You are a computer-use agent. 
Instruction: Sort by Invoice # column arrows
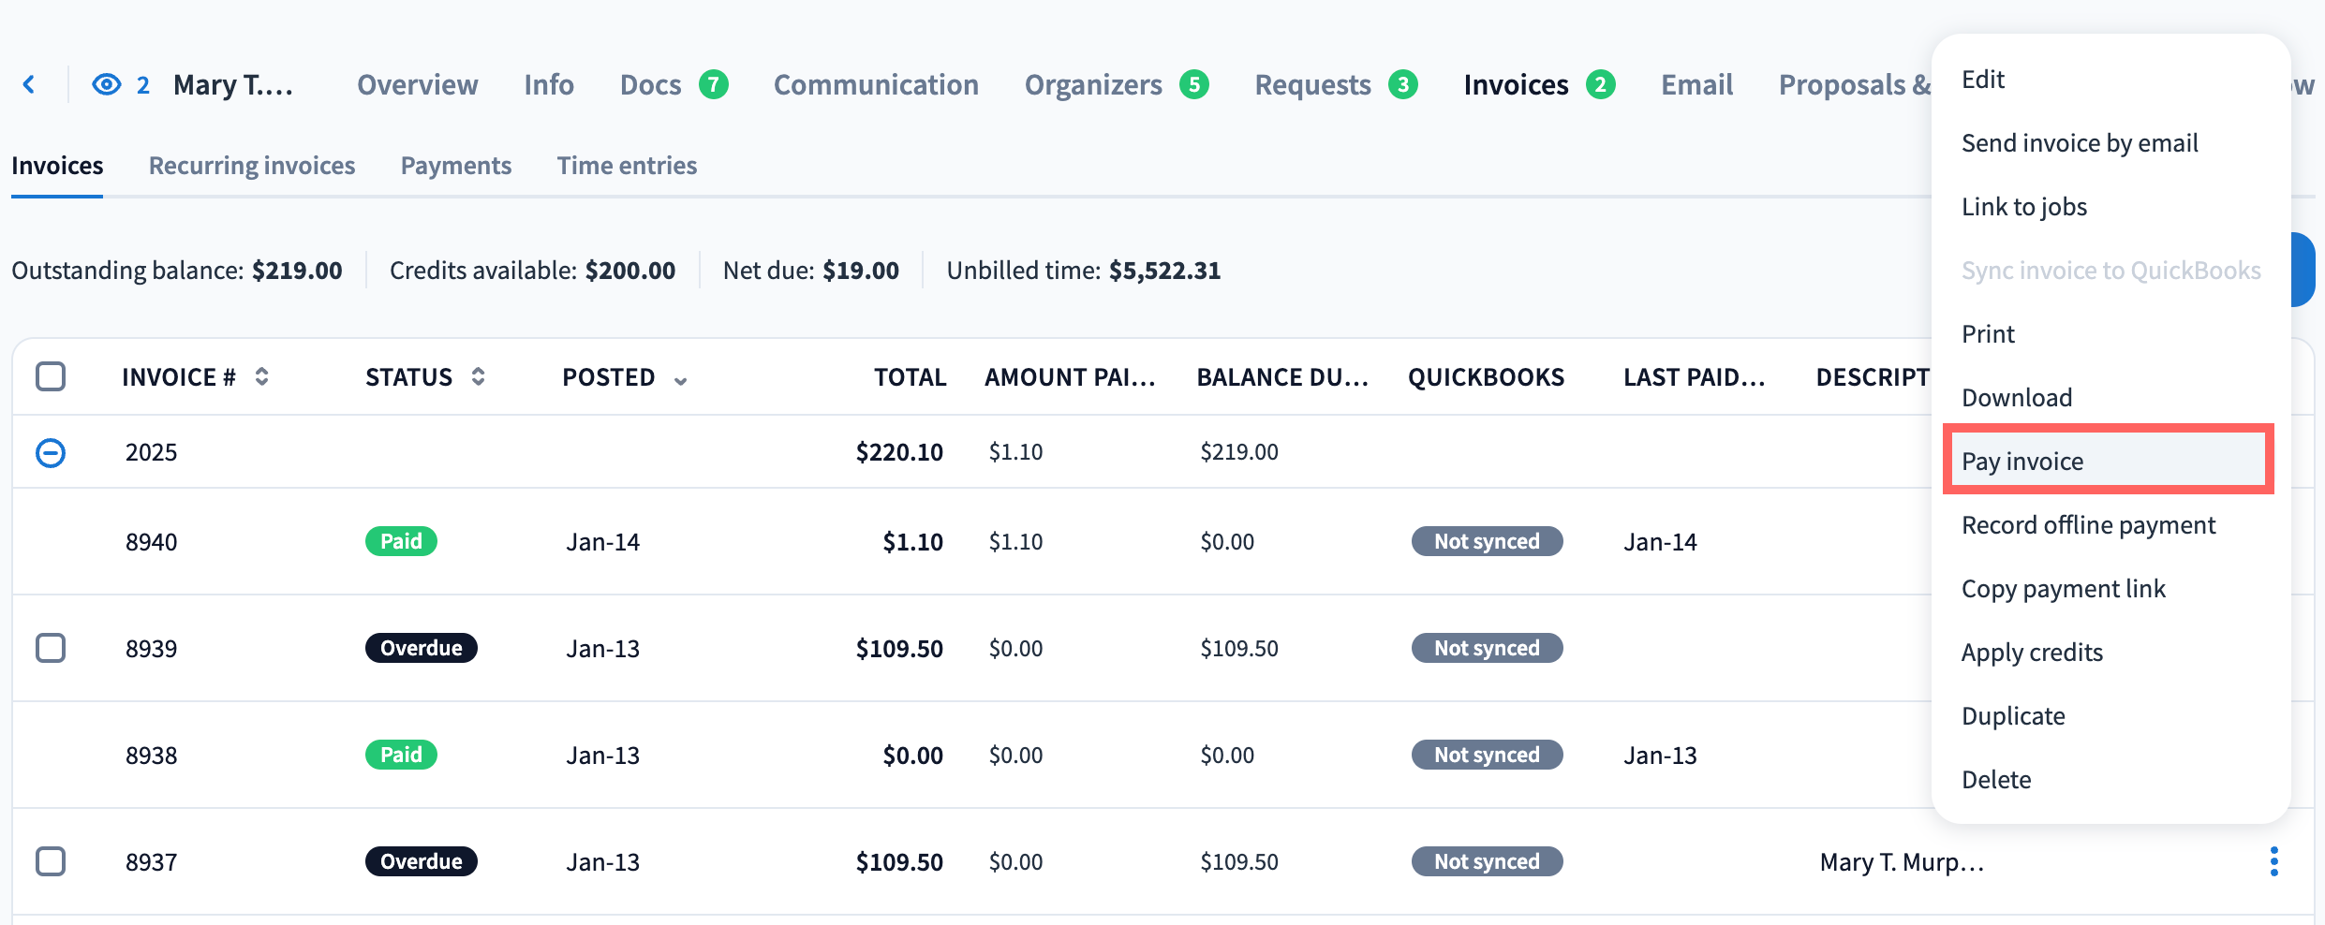(262, 376)
